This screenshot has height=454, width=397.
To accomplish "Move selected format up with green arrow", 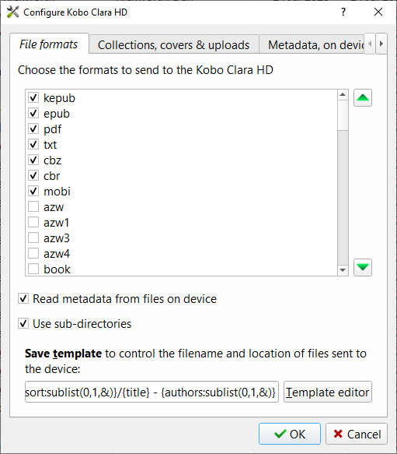I will (x=363, y=98).
